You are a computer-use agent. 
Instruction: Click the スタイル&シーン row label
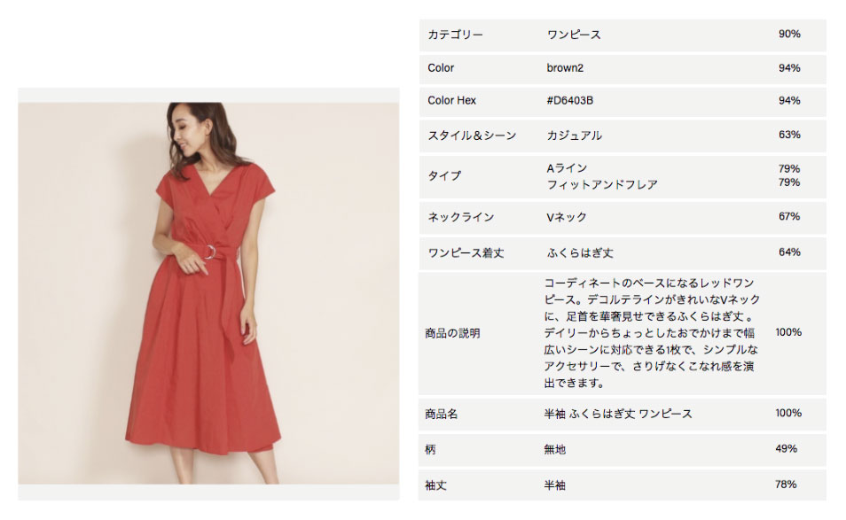coord(472,136)
